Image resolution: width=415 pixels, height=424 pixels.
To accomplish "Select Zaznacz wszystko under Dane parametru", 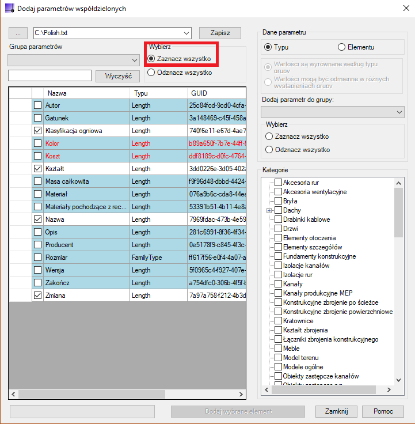I will 269,137.
